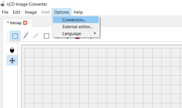Select the rectangular selection tool
The height and width of the screenshot is (108, 182).
click(x=15, y=36)
